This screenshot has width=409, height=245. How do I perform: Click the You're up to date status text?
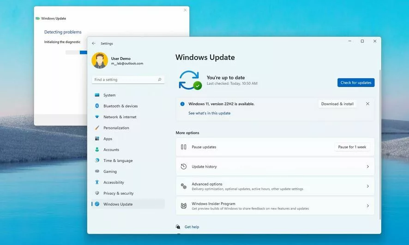coord(226,77)
